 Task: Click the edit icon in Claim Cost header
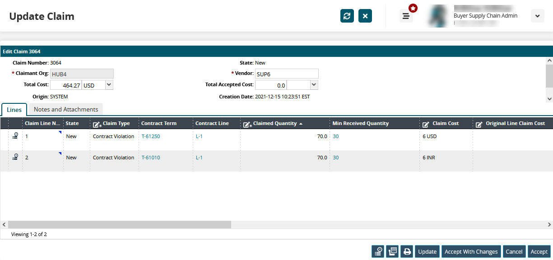point(426,124)
